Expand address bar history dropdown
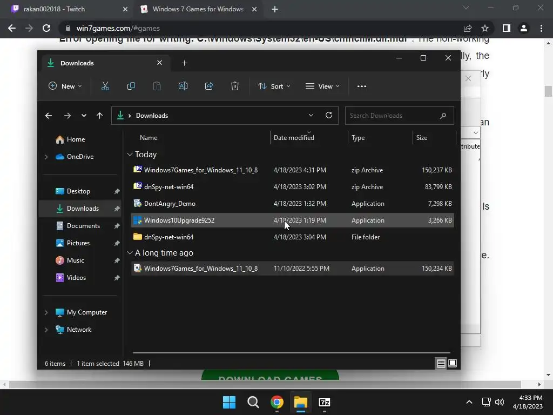The width and height of the screenshot is (553, 415). [x=311, y=116]
